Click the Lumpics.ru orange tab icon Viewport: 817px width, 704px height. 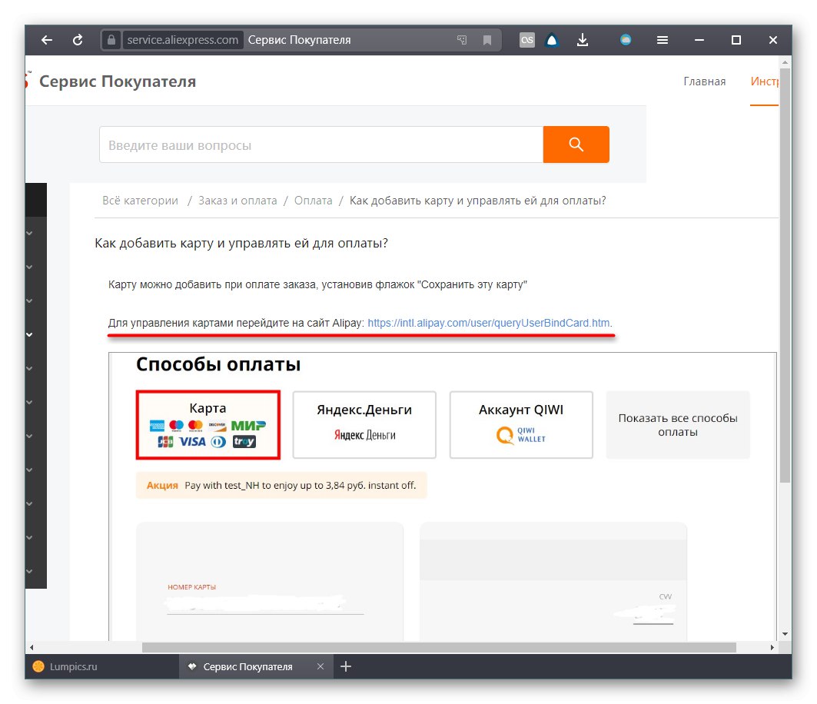pos(38,666)
